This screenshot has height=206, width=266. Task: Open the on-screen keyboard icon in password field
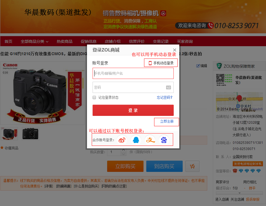[x=168, y=87]
